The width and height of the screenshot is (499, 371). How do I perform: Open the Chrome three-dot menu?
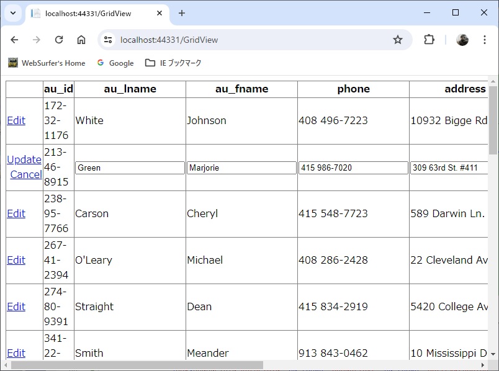[485, 39]
